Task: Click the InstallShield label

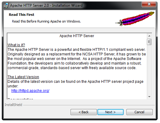Action: (x=13, y=105)
